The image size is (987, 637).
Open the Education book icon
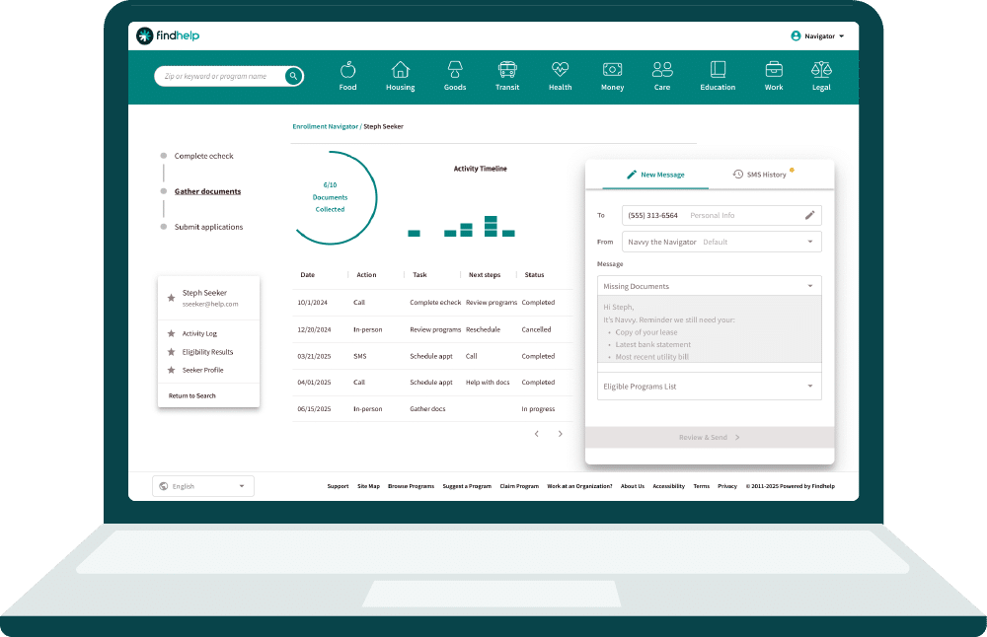pyautogui.click(x=718, y=70)
